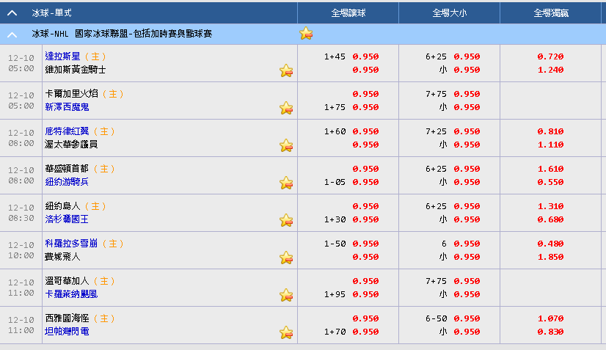Select the 全場讓球 column header
606x350 pixels.
(348, 13)
